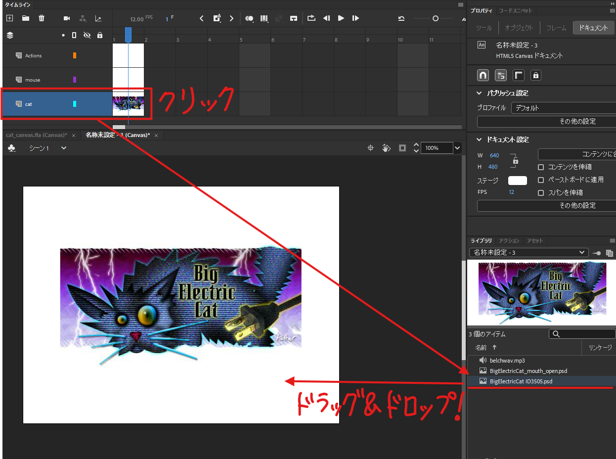Click the insert keyframe icon
Screen dimensions: 616x459
tap(217, 18)
